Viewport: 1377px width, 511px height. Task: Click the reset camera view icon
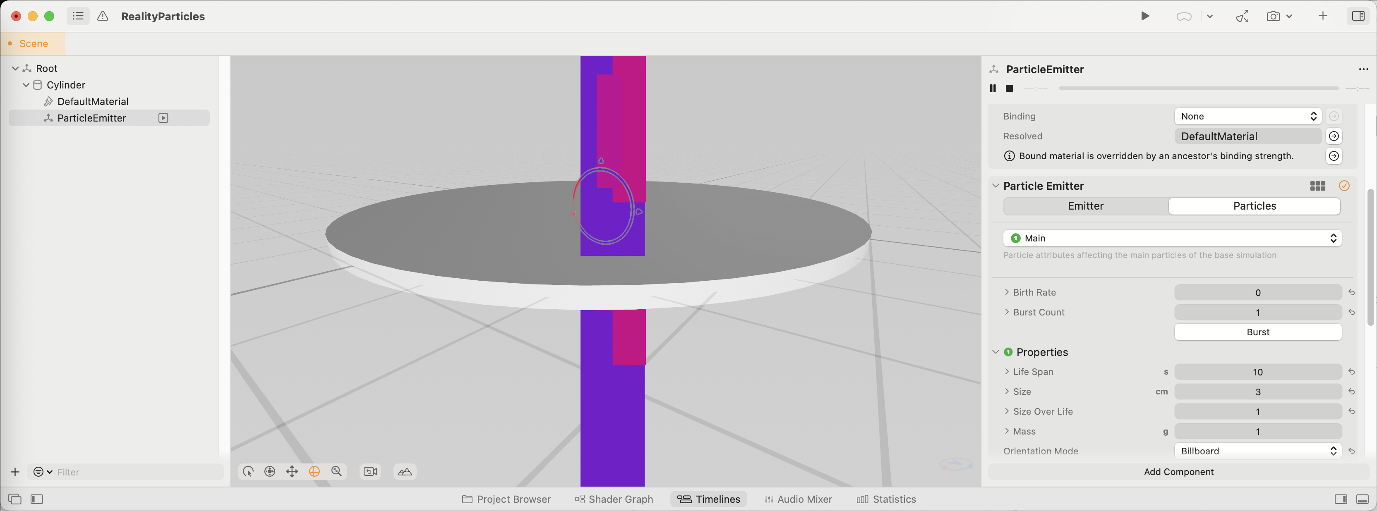tap(370, 471)
